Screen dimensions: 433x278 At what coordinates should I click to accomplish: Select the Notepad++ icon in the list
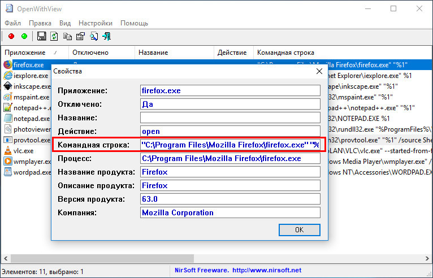tap(8, 108)
